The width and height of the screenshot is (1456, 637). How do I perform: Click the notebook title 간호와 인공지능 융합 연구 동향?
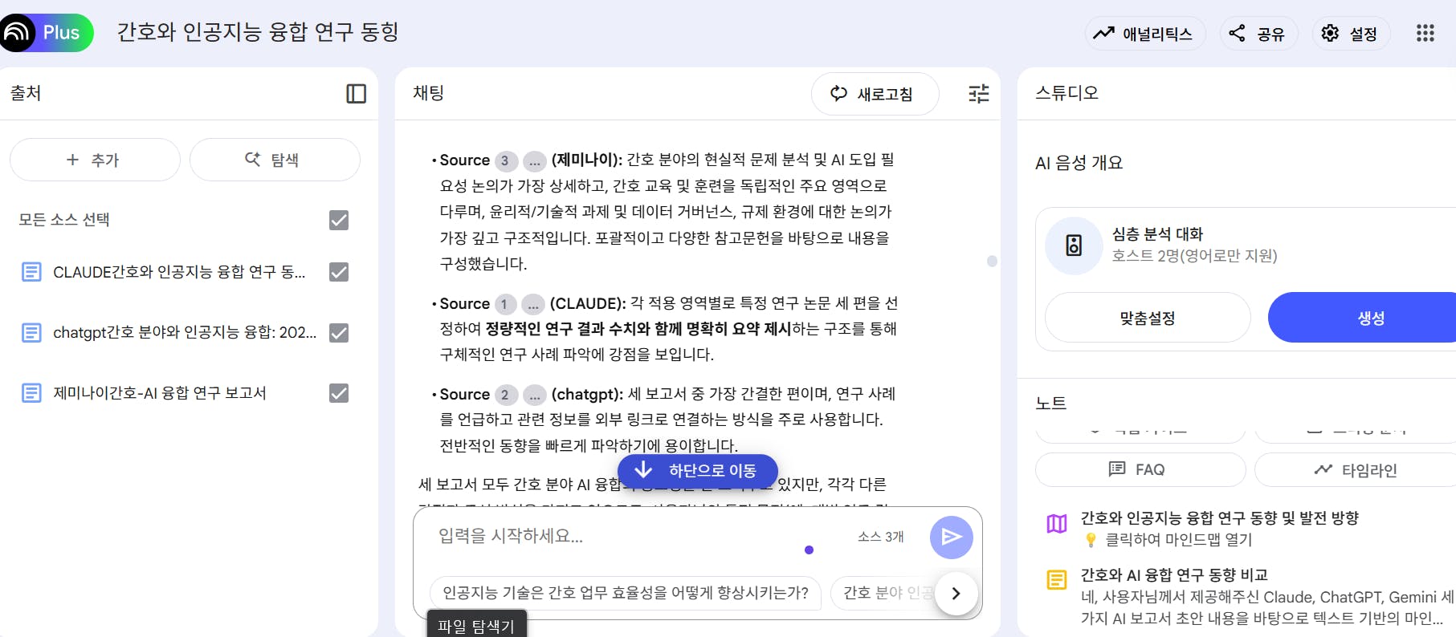point(258,32)
